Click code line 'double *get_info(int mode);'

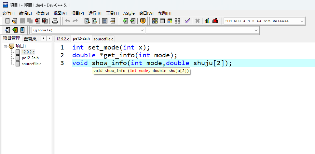[x=125, y=55]
